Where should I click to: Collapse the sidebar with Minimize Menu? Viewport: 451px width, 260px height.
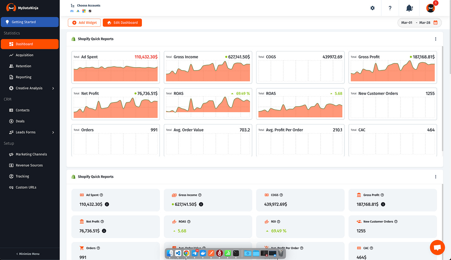[28, 254]
